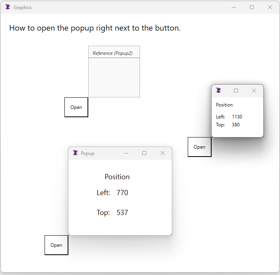
Task: Close the main Graphics window
Action: tap(270, 7)
